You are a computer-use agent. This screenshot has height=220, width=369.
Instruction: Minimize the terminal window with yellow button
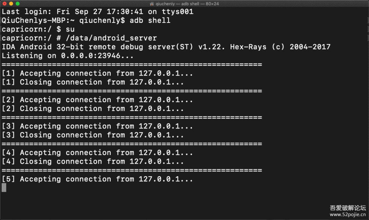click(x=11, y=3)
